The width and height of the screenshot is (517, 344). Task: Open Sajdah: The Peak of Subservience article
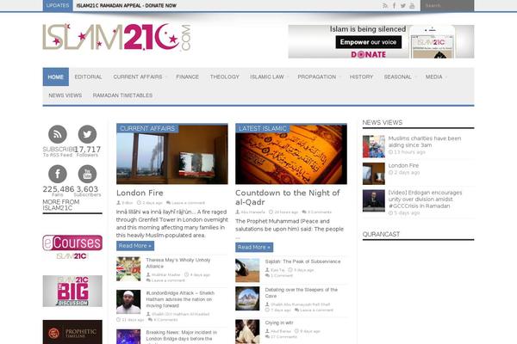302,261
